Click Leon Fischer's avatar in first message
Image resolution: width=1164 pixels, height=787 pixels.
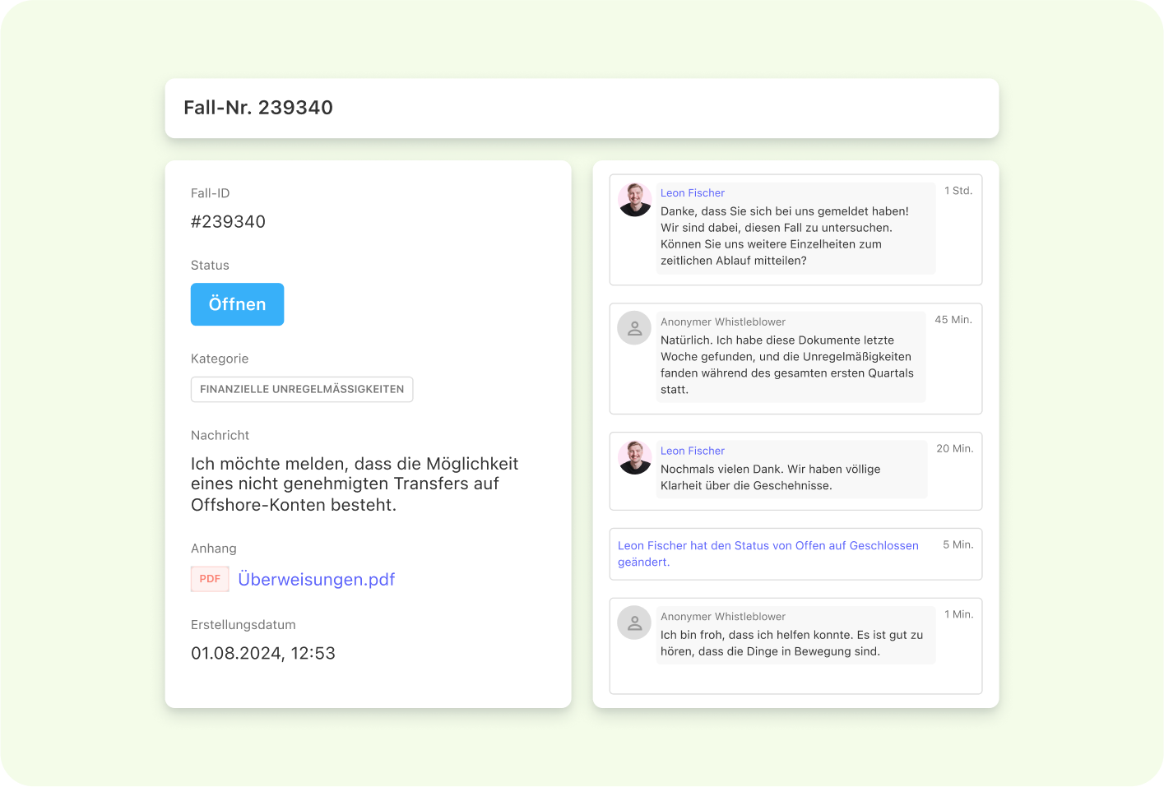pyautogui.click(x=634, y=200)
